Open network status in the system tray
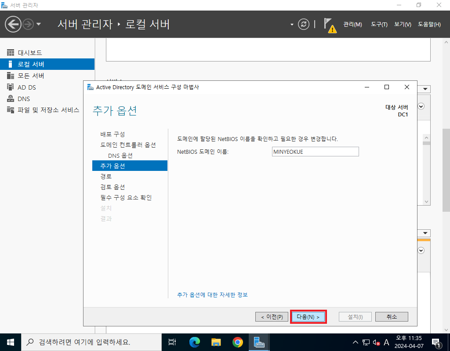 point(366,342)
